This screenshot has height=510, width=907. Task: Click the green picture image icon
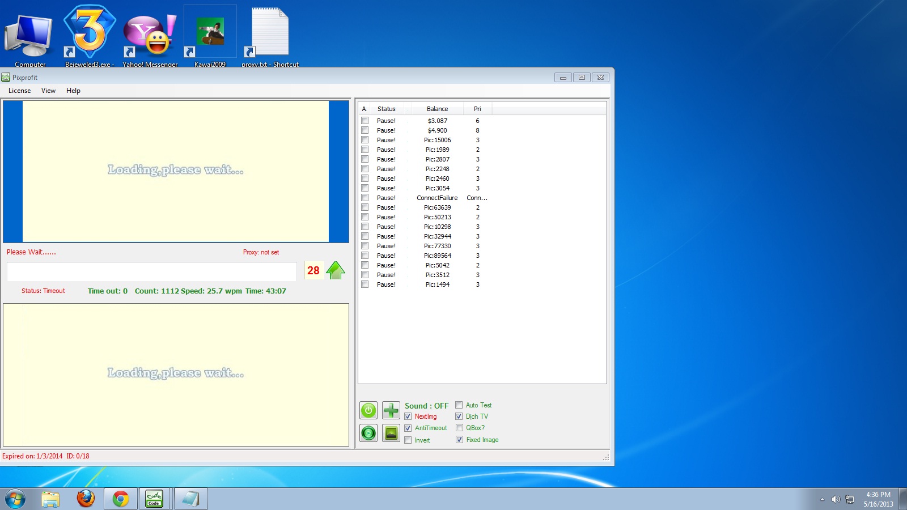(x=391, y=433)
